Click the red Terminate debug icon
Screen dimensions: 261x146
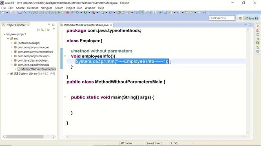(68, 13)
